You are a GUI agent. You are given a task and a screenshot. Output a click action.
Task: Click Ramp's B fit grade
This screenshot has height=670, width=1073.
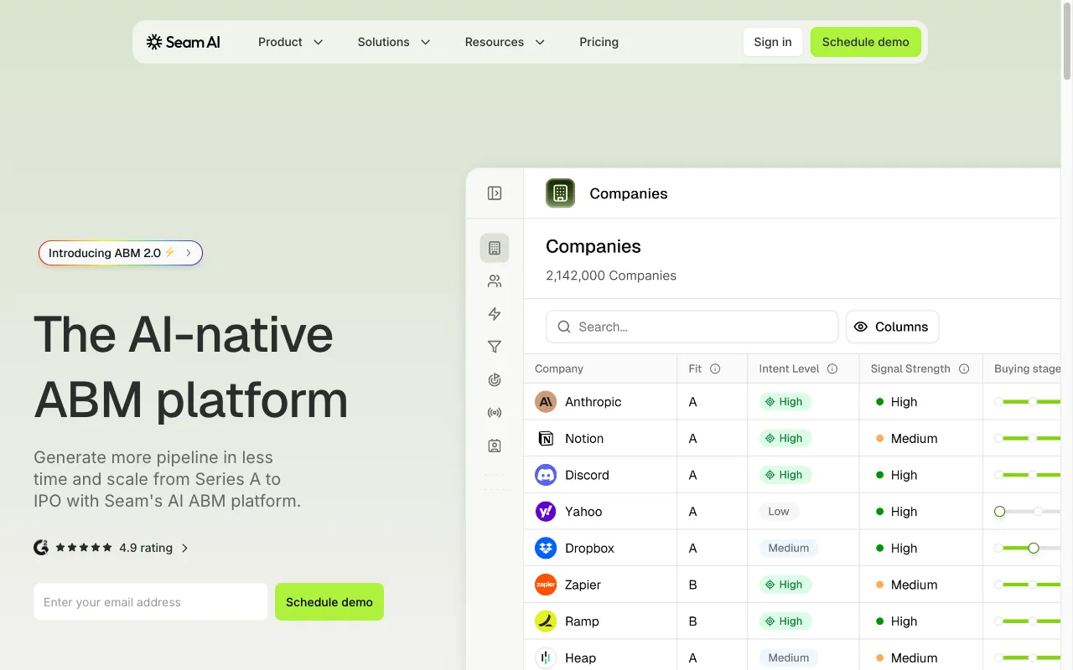693,621
